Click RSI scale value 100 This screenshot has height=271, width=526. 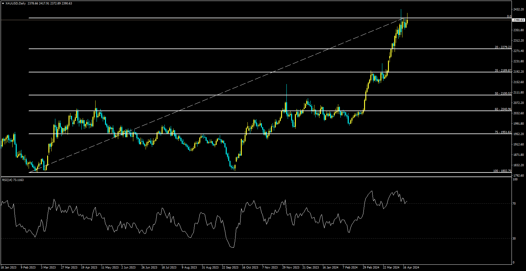(515, 180)
